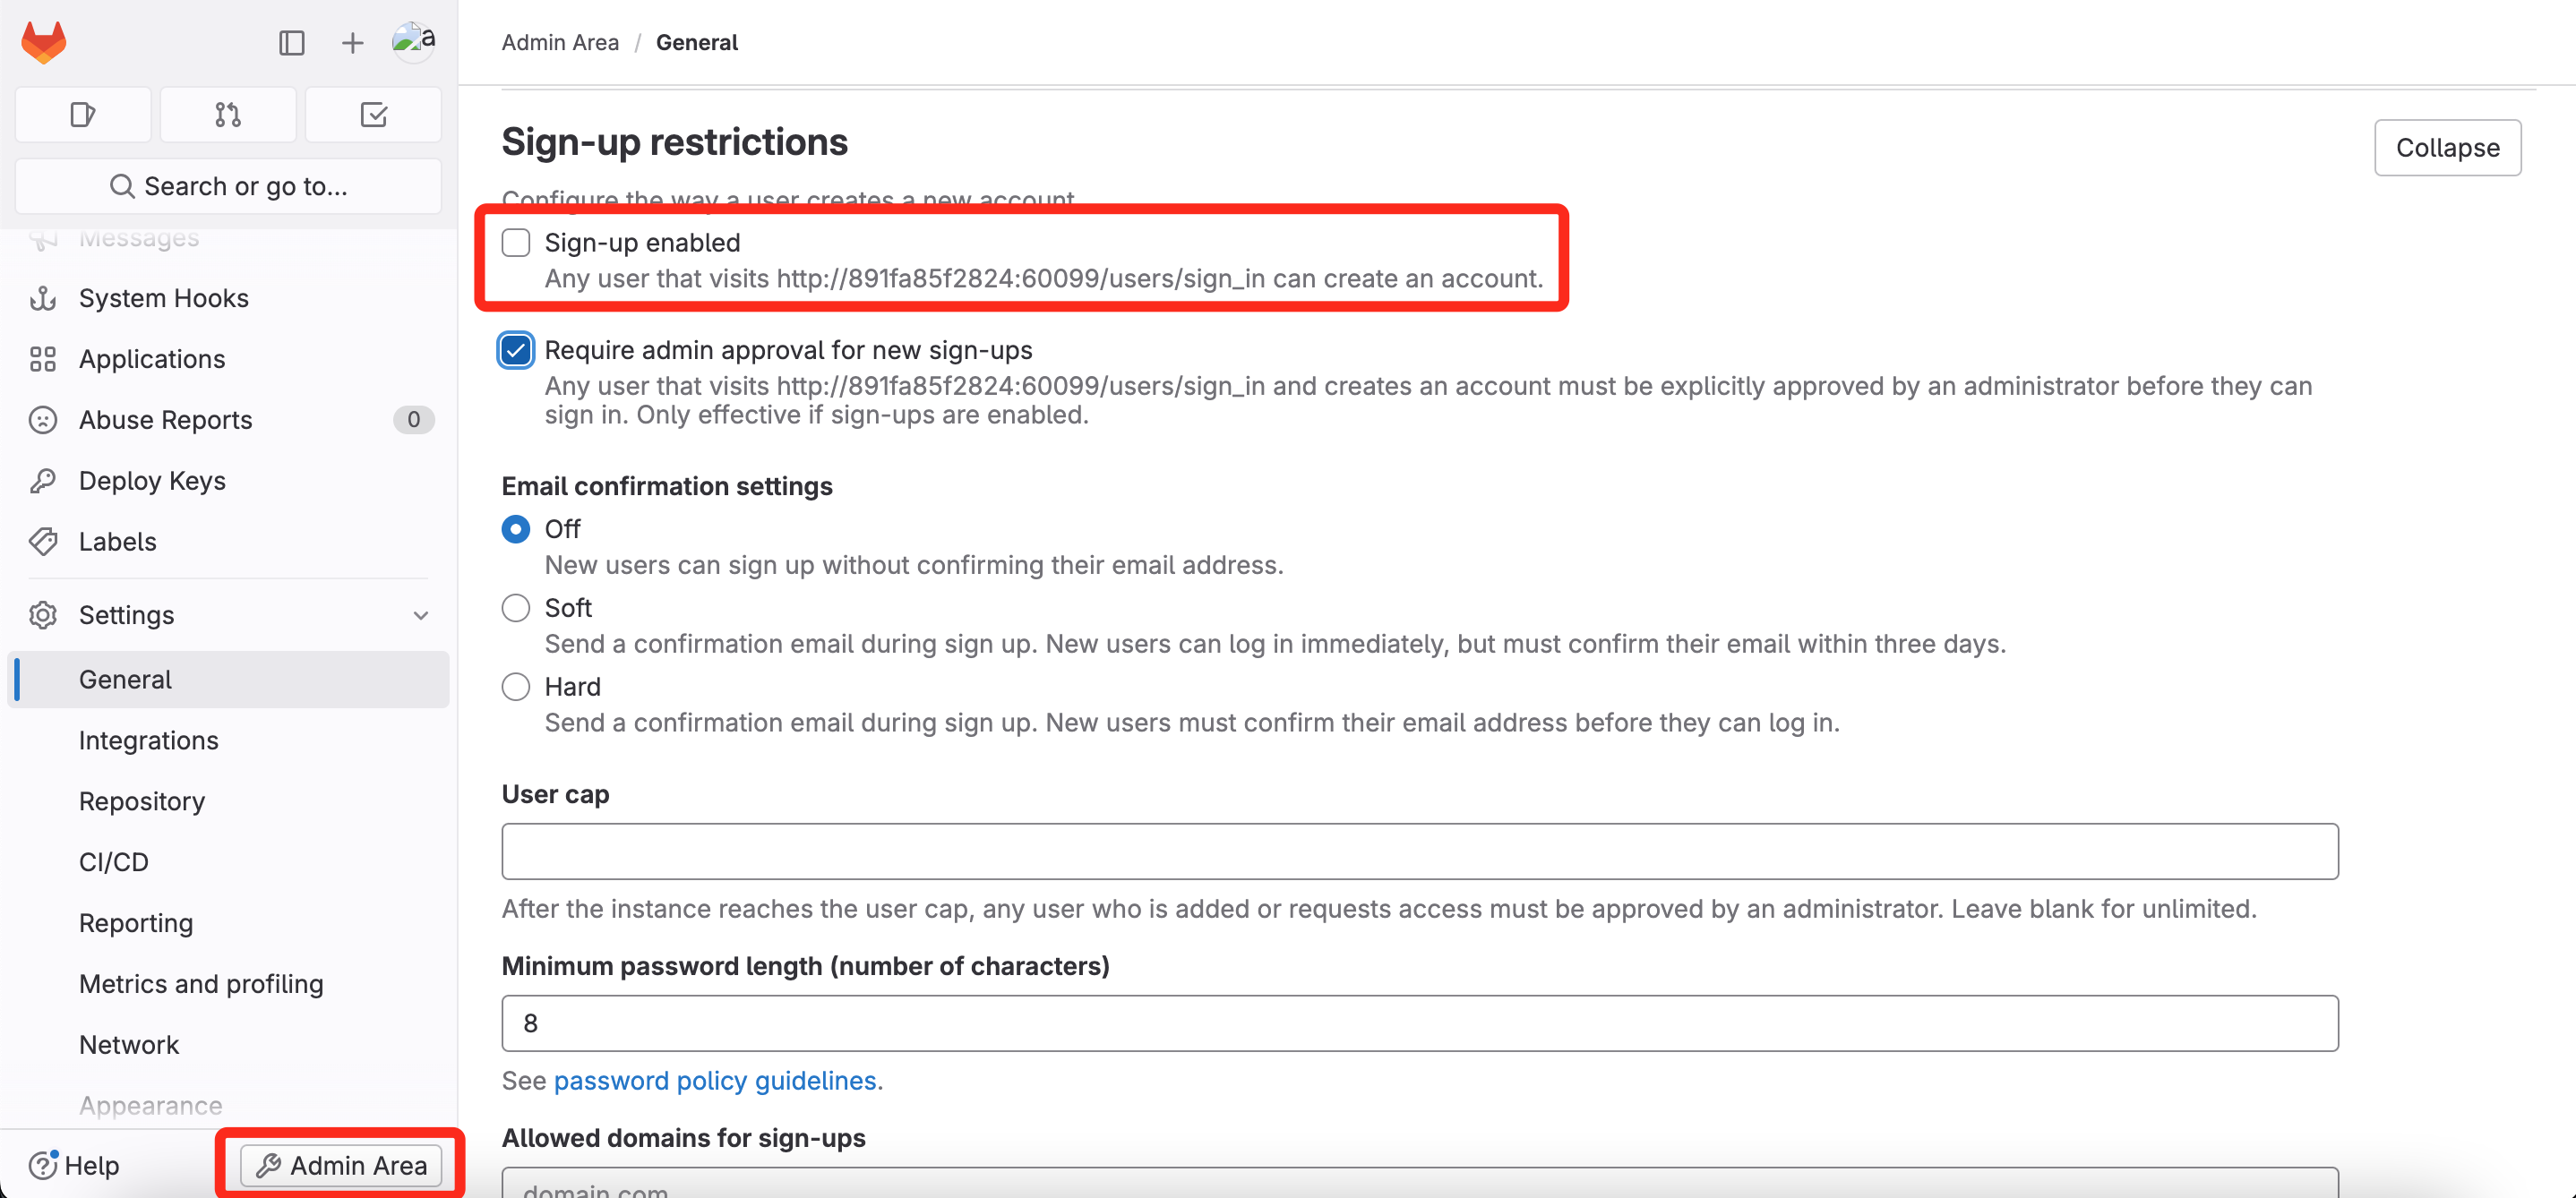Click the Help question mark icon
Screen dimensions: 2576x1198
[x=43, y=1165]
